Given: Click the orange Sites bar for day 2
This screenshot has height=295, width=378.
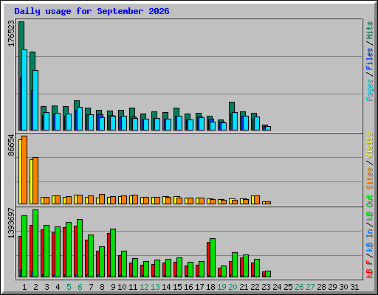Looking at the screenshot, I should (35, 181).
